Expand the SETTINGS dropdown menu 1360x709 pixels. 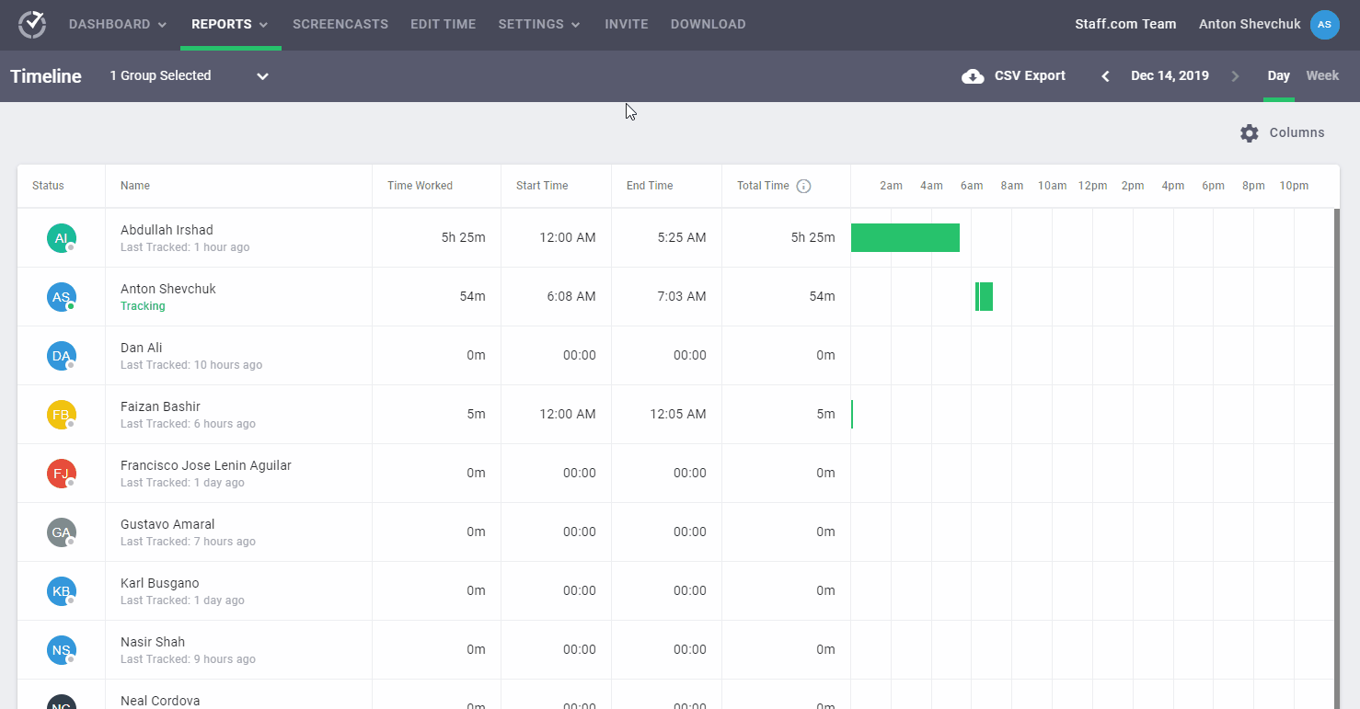point(539,24)
